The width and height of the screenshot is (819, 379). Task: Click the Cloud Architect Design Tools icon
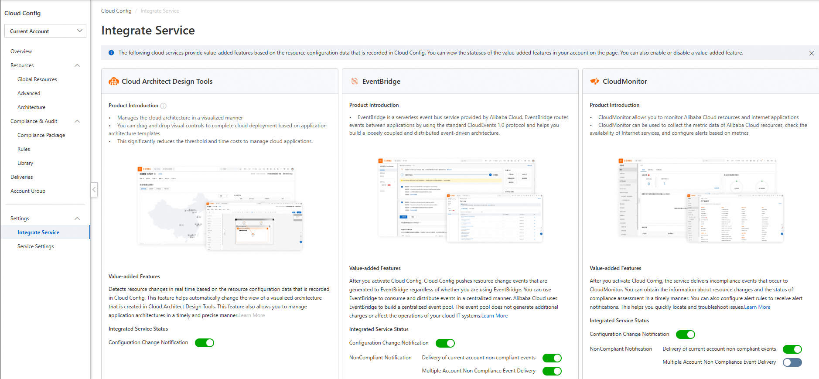(114, 81)
